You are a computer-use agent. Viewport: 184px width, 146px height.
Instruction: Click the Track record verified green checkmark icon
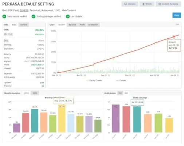[4, 16]
